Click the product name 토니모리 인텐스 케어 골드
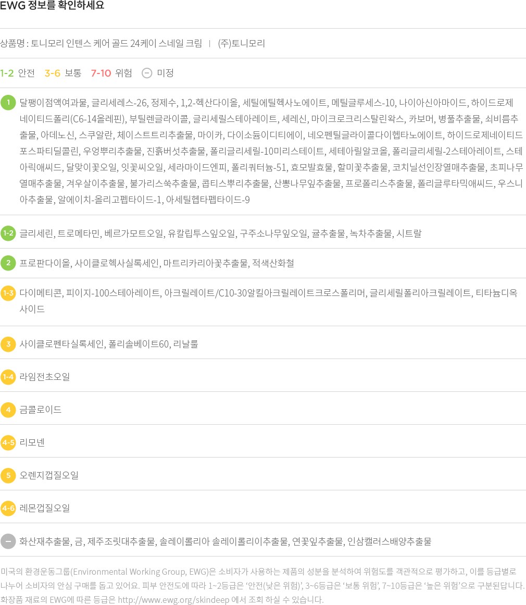Image resolution: width=526 pixels, height=605 pixels. point(116,43)
